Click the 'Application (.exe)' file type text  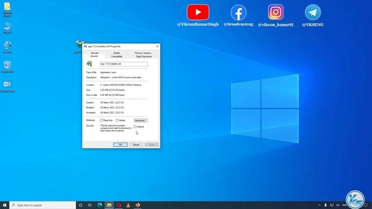pos(108,72)
